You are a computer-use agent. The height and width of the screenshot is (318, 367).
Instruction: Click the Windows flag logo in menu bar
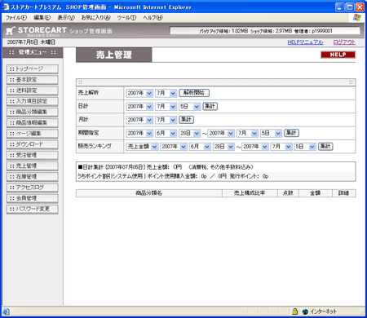tap(357, 18)
